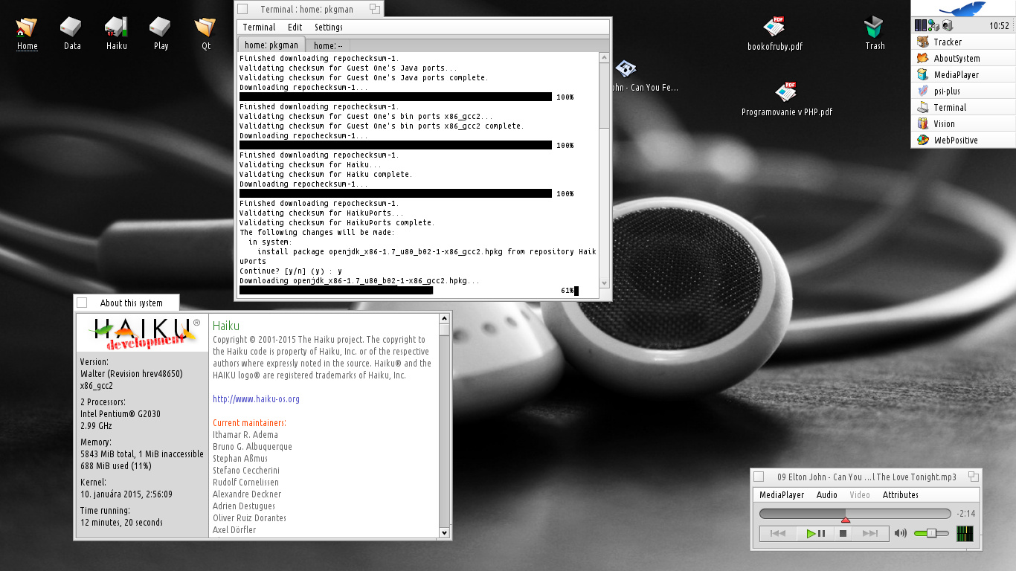Click the 12 minutes, 20 seconds uptime
Screen dimensions: 1016x571
(x=121, y=523)
